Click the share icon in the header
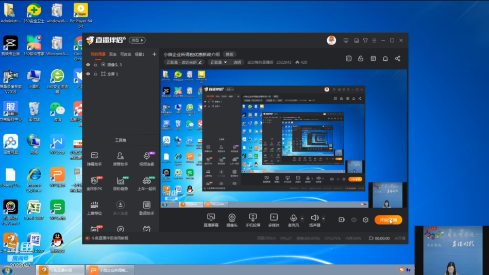 click(x=398, y=59)
